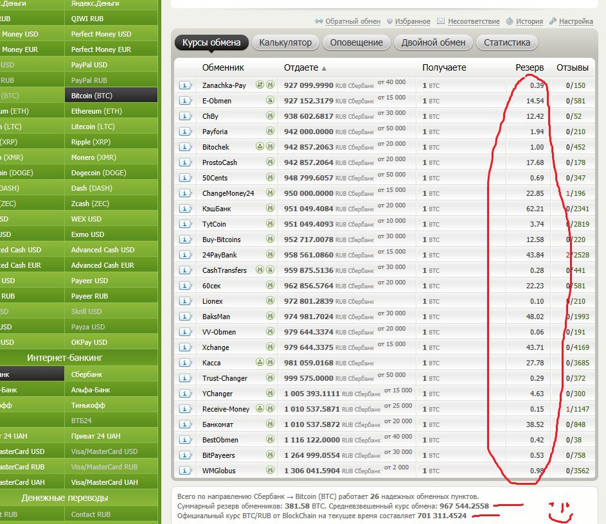The height and width of the screenshot is (524, 606).
Task: Switch to the Статистика tab
Action: click(x=506, y=42)
